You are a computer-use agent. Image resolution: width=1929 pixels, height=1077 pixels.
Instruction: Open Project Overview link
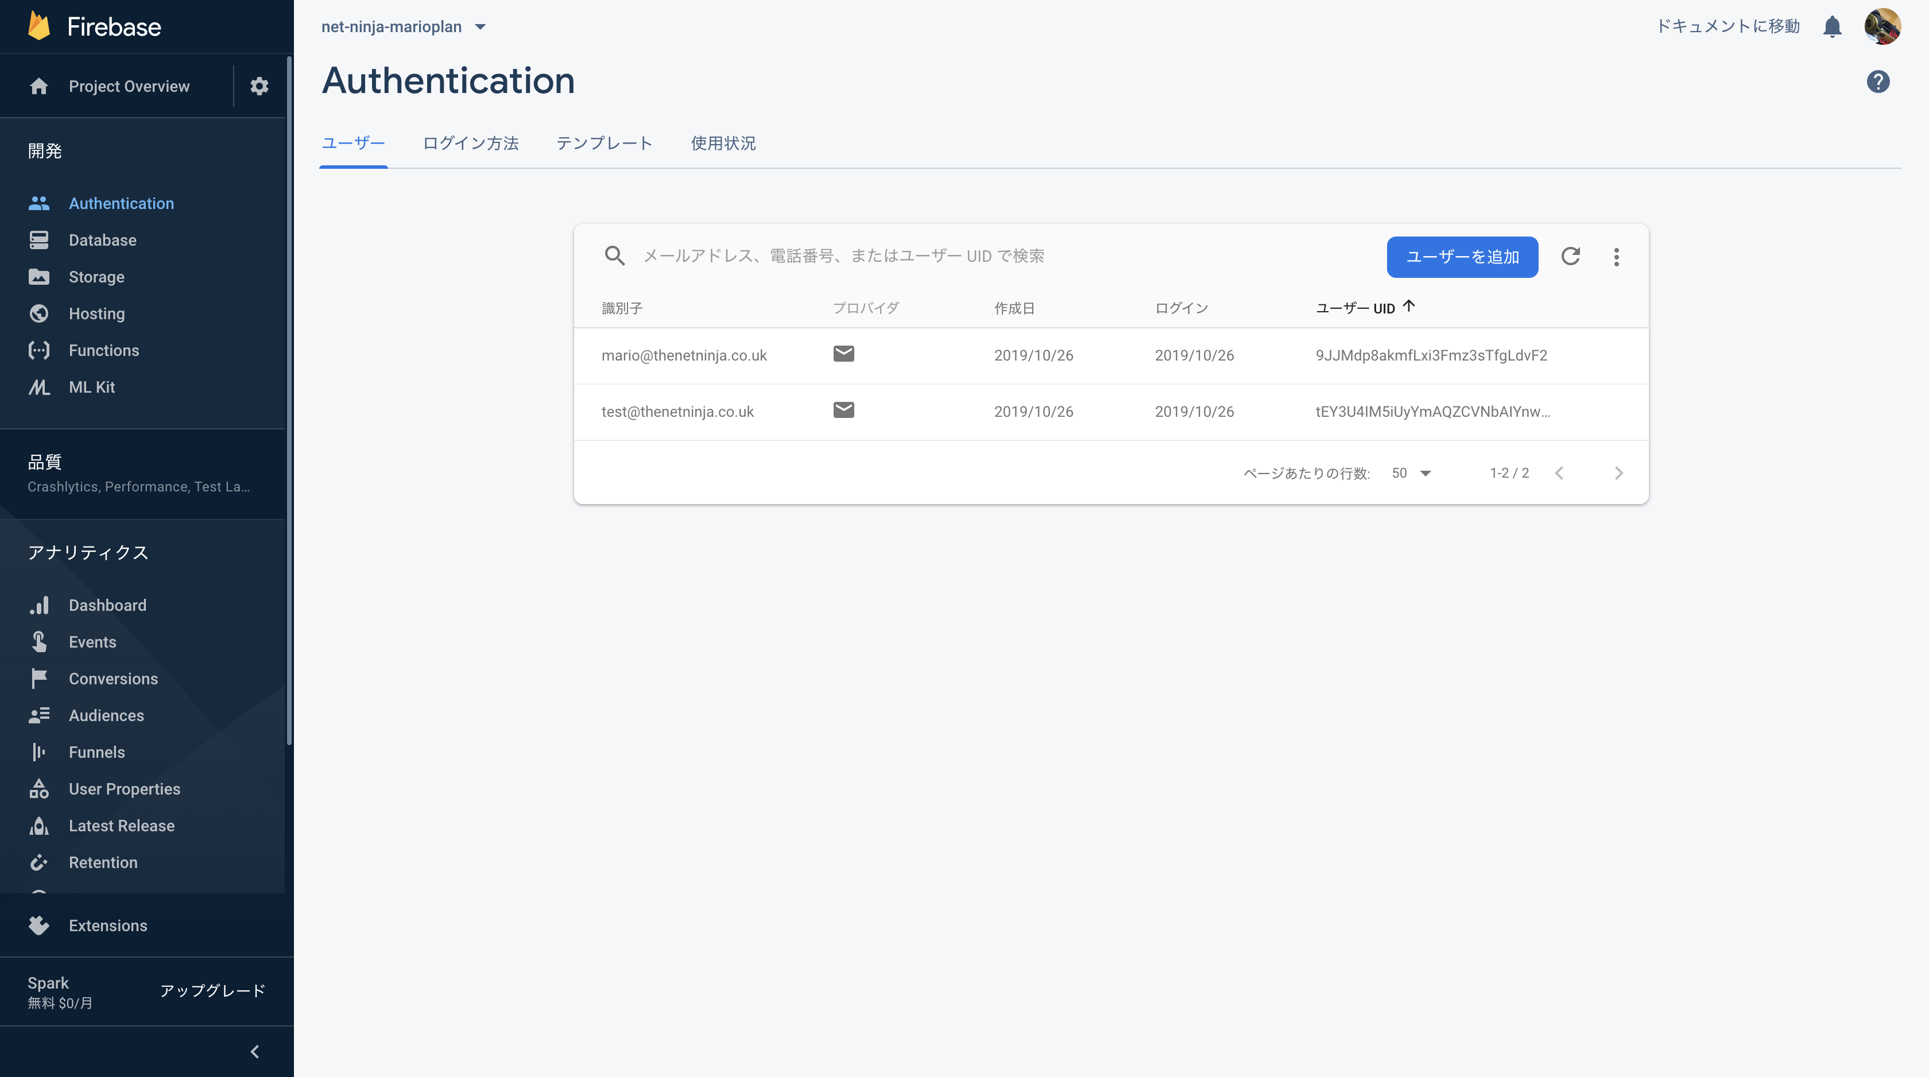[129, 86]
